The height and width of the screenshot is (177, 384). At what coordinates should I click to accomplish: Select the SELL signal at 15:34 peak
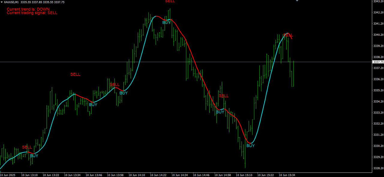pos(288,35)
